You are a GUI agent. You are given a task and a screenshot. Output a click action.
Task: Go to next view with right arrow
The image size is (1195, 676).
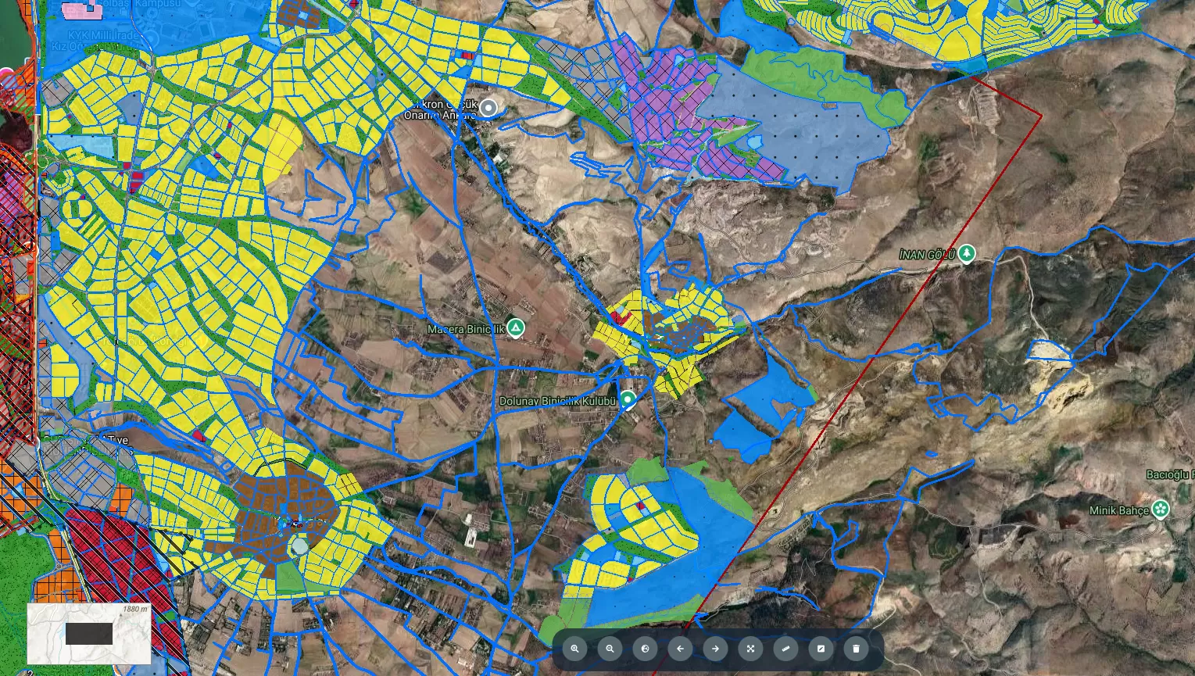[716, 649]
